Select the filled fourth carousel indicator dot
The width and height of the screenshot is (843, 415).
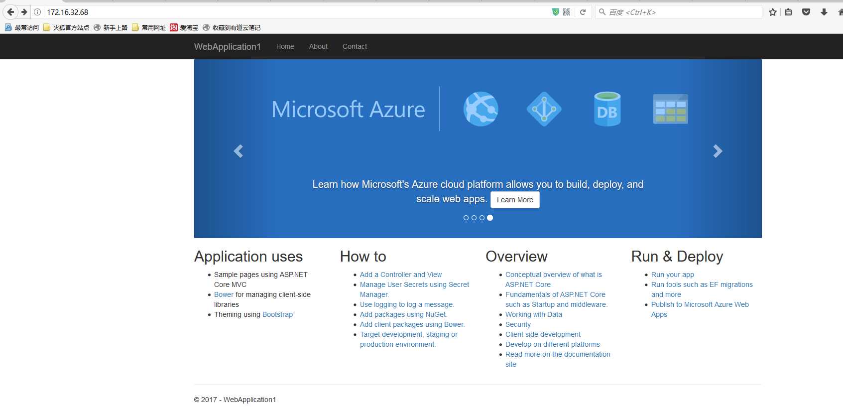pos(490,218)
